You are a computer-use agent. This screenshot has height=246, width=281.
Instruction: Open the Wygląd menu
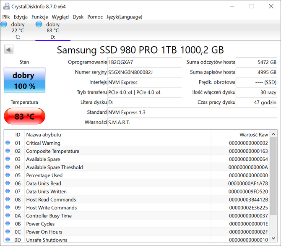coord(60,17)
